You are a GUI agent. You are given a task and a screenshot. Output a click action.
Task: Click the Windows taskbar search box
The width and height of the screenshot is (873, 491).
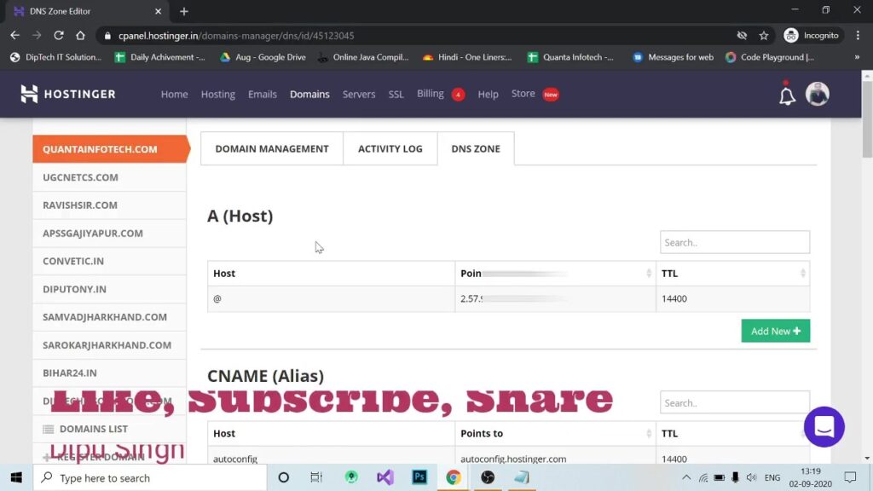click(150, 477)
